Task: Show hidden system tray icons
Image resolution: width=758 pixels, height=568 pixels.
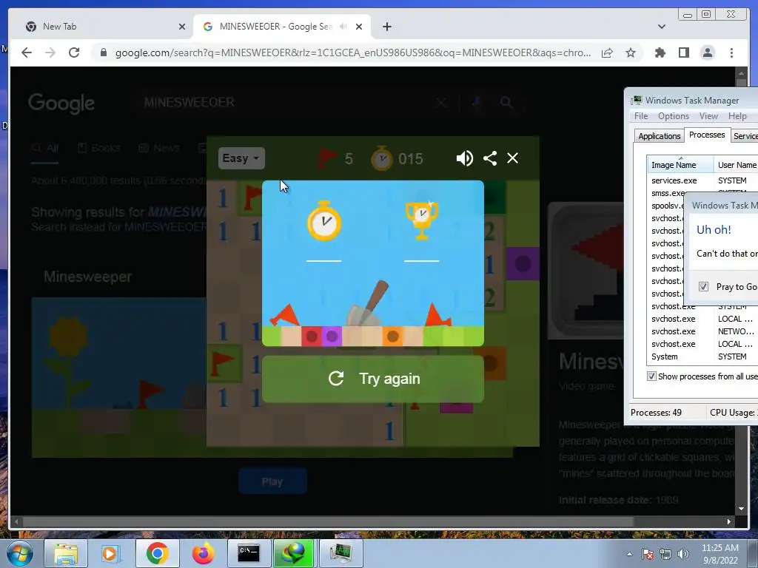Action: click(x=629, y=555)
